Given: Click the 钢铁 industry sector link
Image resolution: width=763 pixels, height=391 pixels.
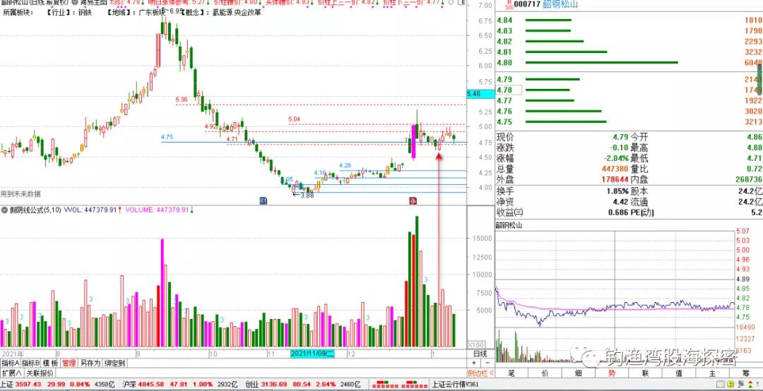Looking at the screenshot, I should [85, 12].
